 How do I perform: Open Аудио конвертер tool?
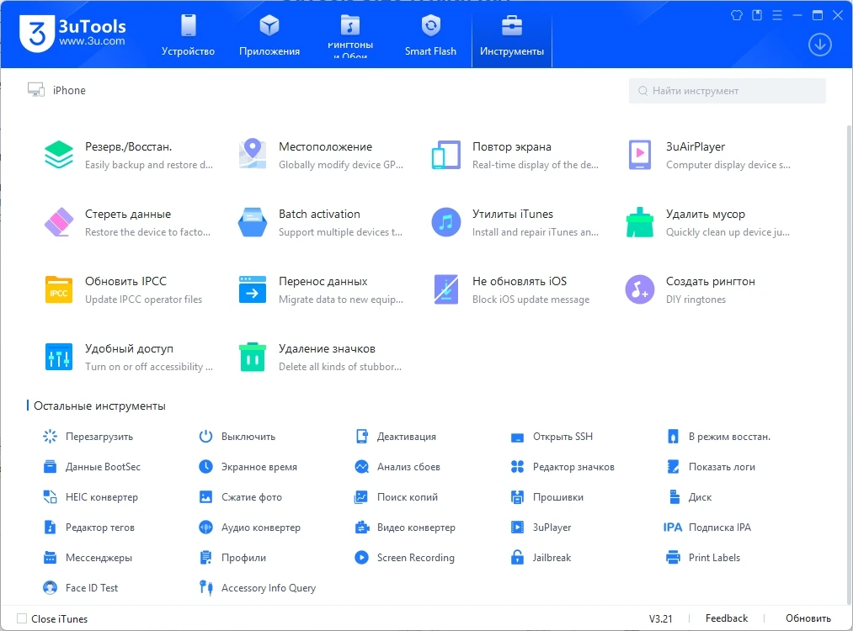(x=250, y=528)
